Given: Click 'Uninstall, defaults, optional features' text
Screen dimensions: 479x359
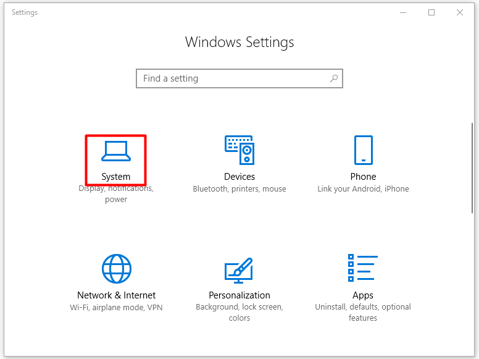Looking at the screenshot, I should point(363,312).
